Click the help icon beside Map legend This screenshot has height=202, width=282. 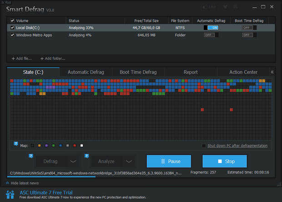16,144
